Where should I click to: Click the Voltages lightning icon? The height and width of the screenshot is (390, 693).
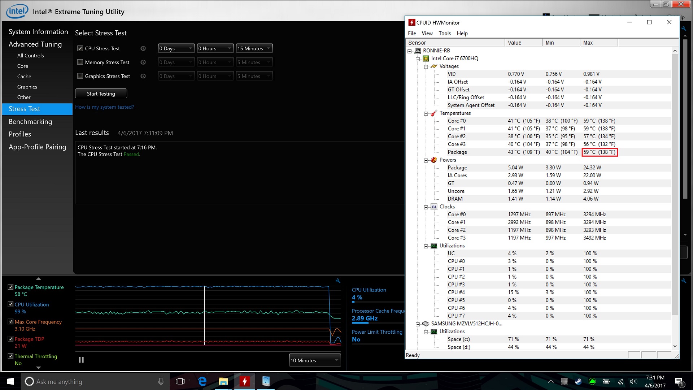point(434,66)
